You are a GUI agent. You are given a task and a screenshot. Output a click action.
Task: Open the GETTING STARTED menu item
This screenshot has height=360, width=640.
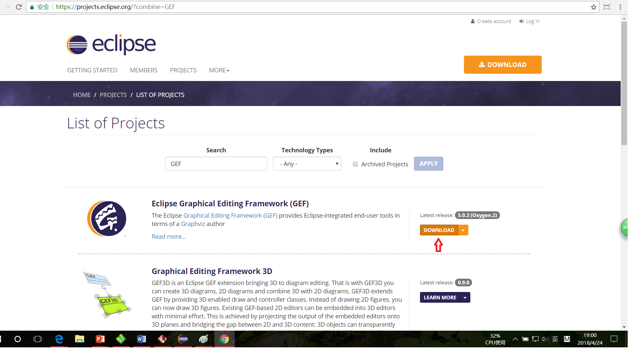92,70
